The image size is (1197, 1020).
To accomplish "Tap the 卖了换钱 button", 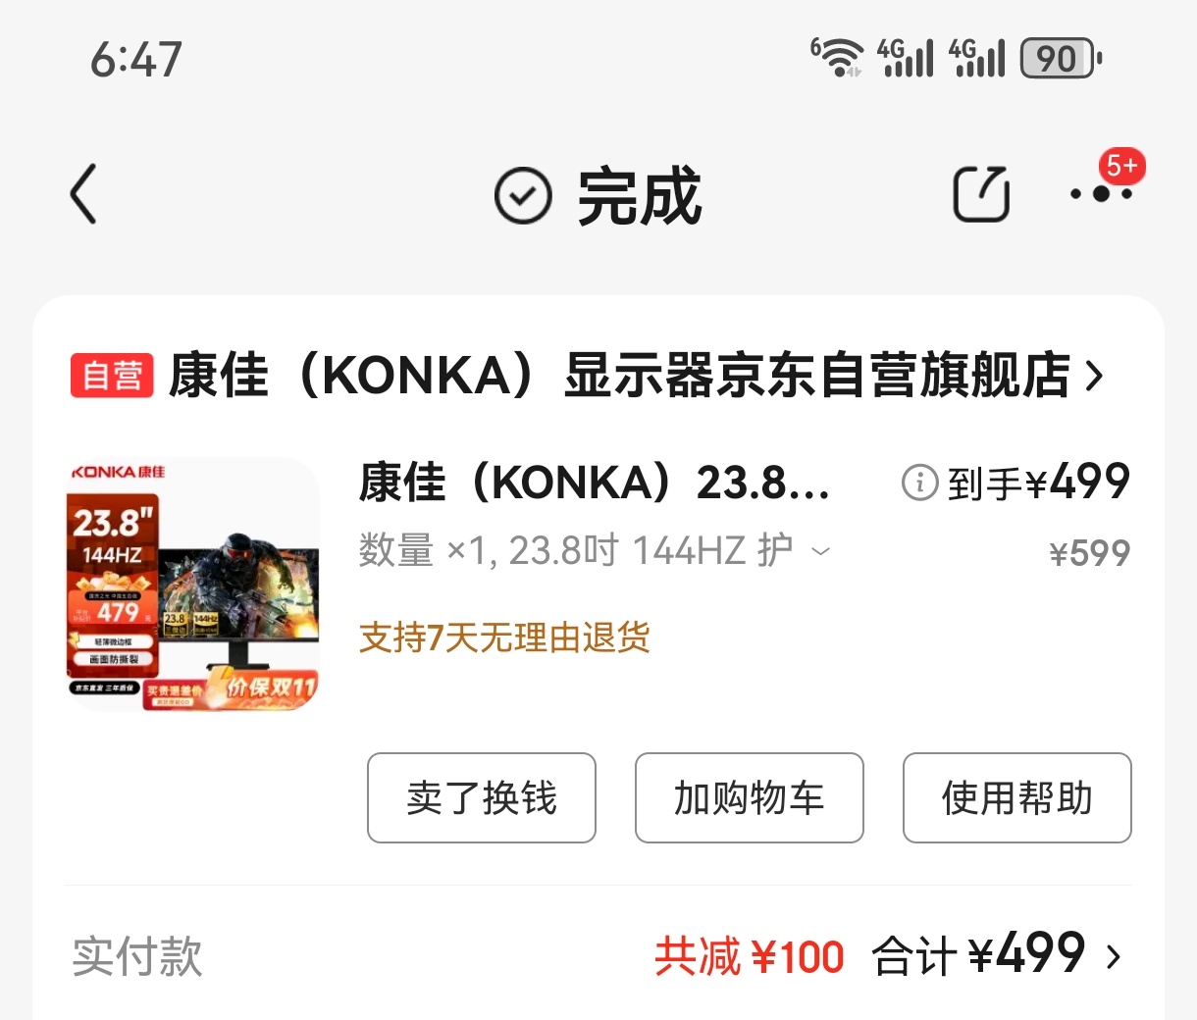I will coord(482,797).
